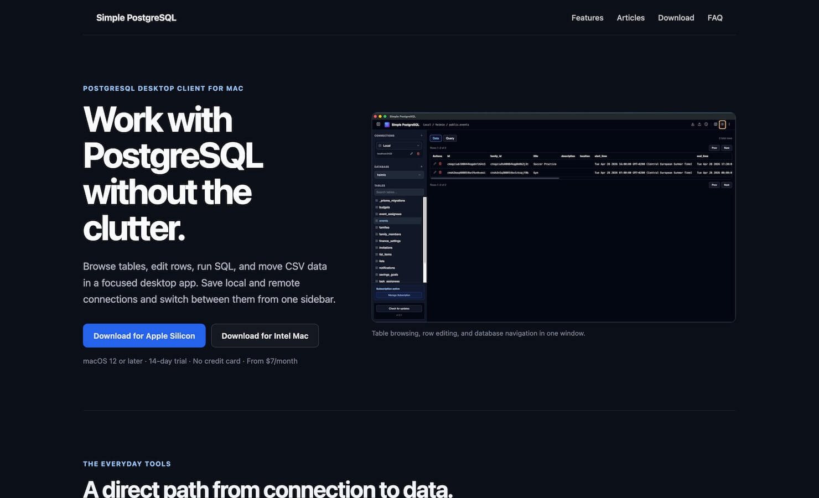
Task: Click the Simple PostgreSQL app logo icon in screenshot
Action: click(387, 124)
